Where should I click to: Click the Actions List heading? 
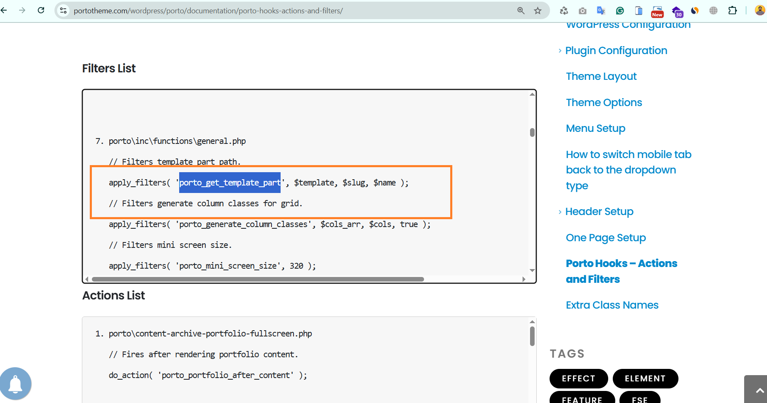click(113, 295)
